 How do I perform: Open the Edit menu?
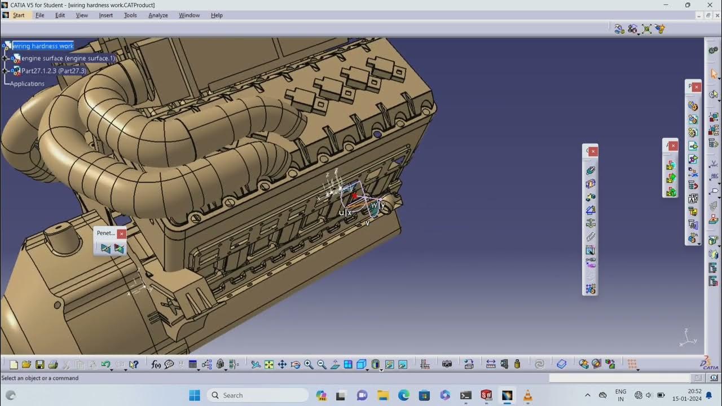click(60, 15)
